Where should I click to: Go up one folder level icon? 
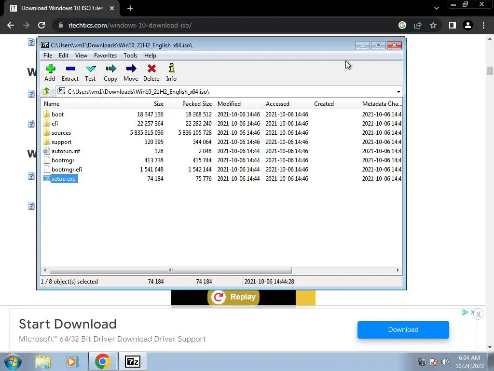click(46, 91)
